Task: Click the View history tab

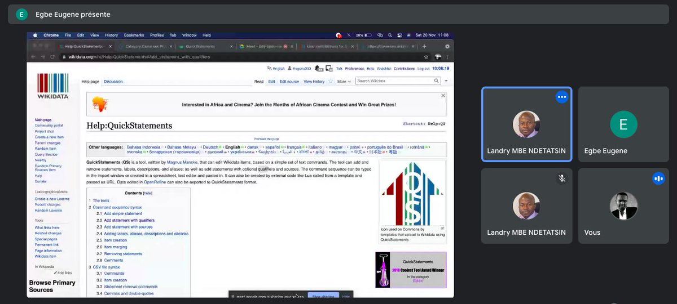Action: pos(314,81)
